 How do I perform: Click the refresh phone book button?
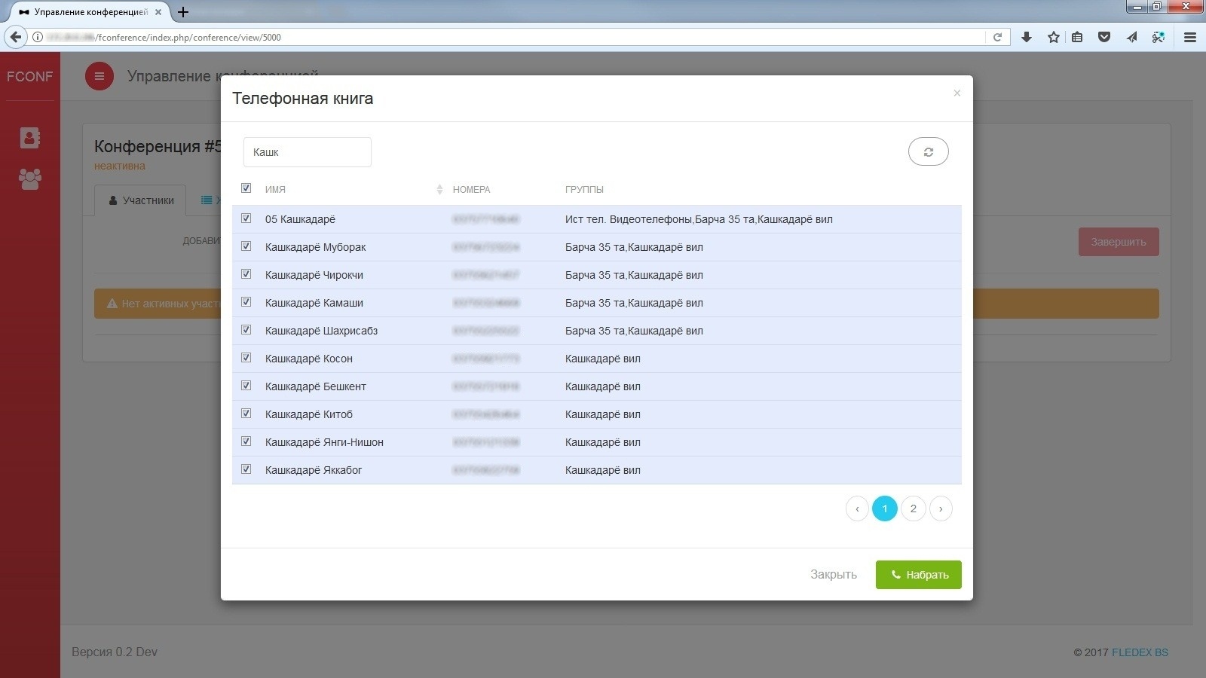coord(928,151)
